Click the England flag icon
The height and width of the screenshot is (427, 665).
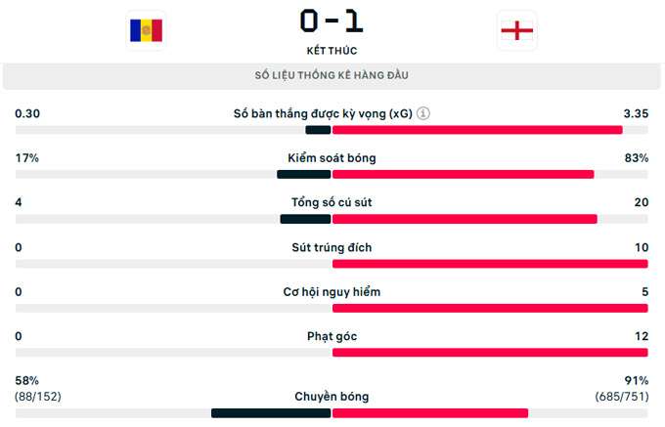517,30
